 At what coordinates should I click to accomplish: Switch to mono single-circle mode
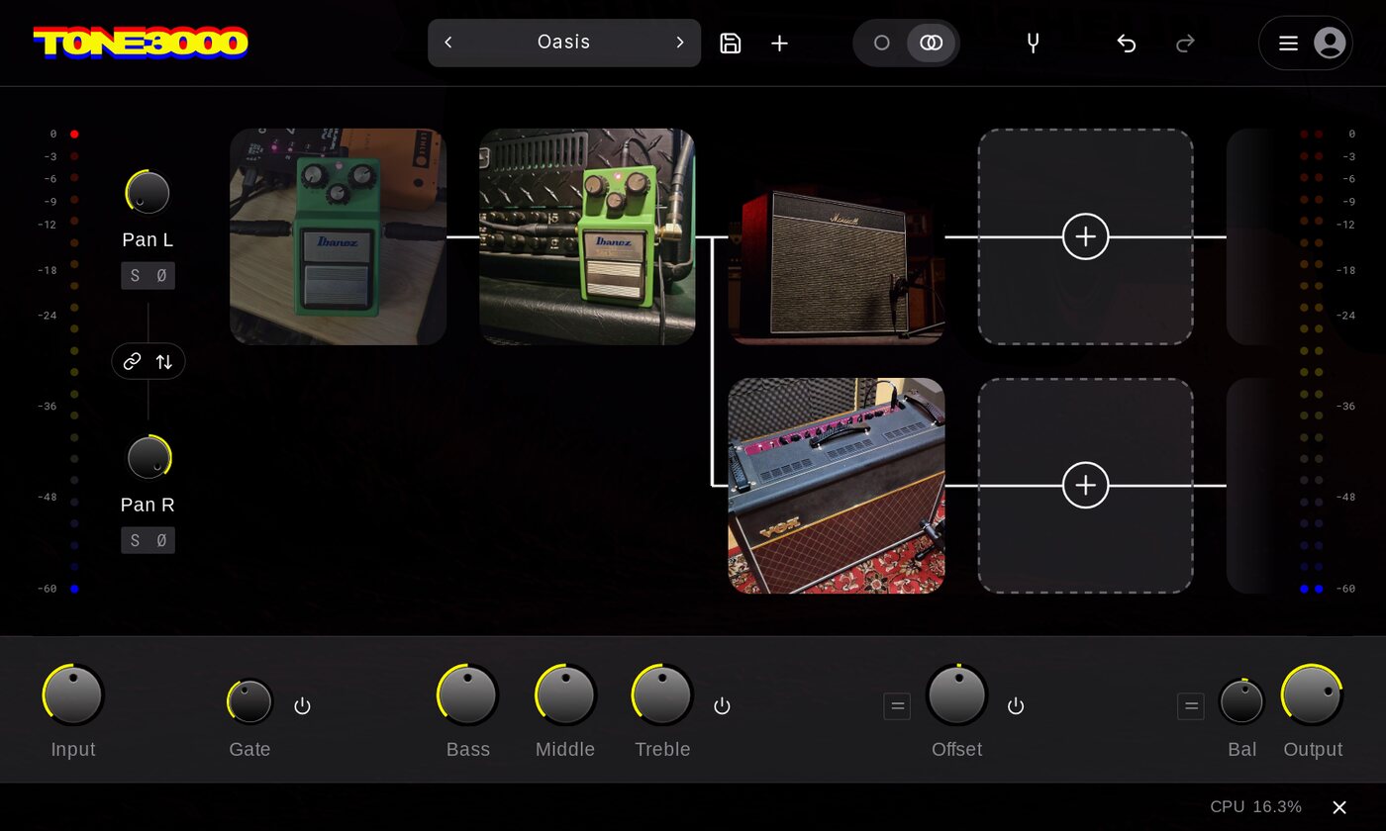(881, 43)
